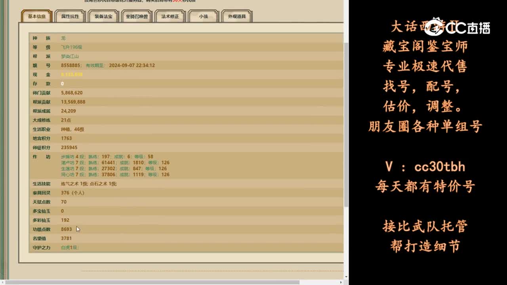This screenshot has width=507, height=285.
Task: Click the expiry date 2024-09-07 22:34:12
Action: [132, 65]
